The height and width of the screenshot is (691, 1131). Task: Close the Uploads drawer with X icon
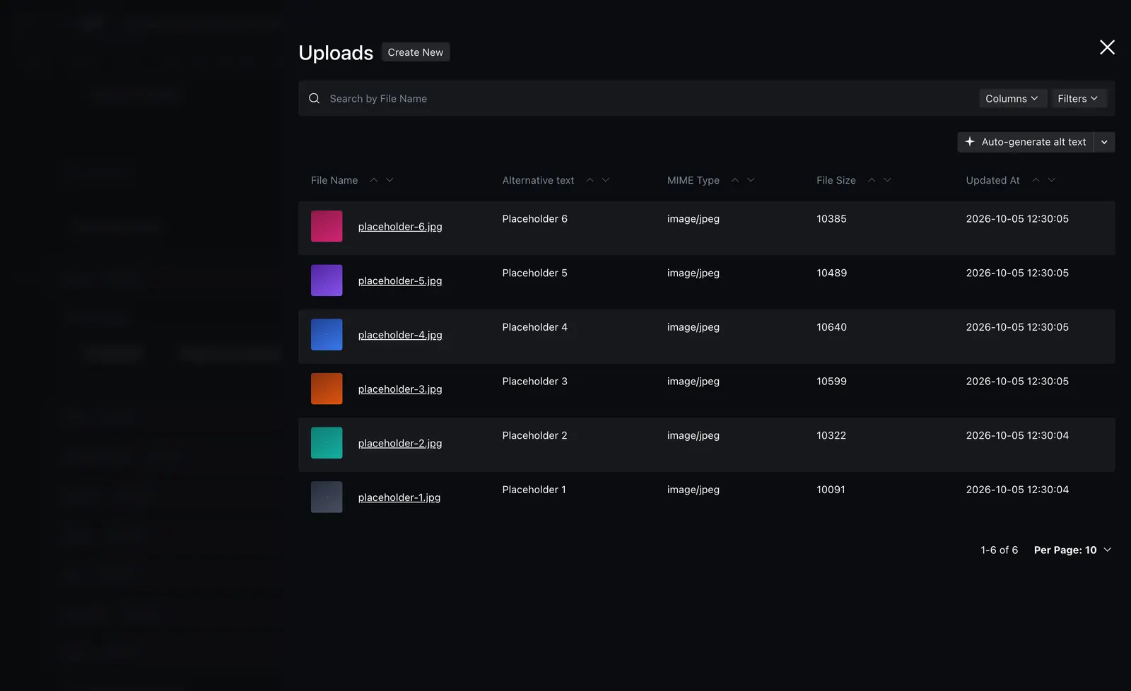(x=1107, y=47)
